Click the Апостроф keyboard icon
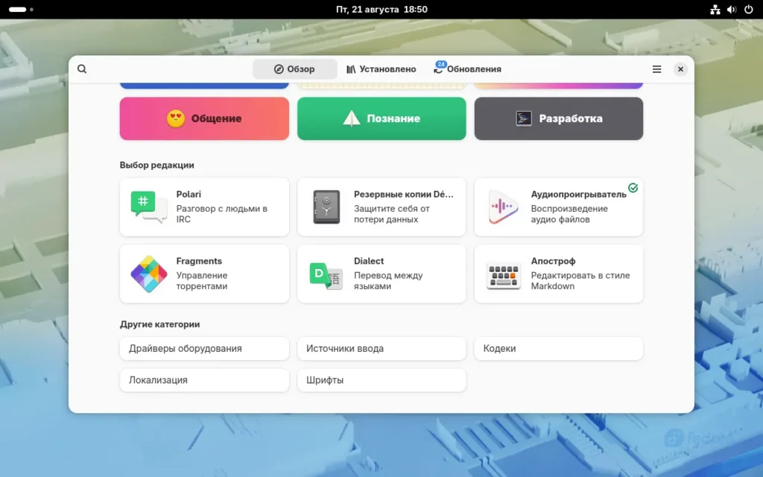This screenshot has width=763, height=477. [503, 276]
